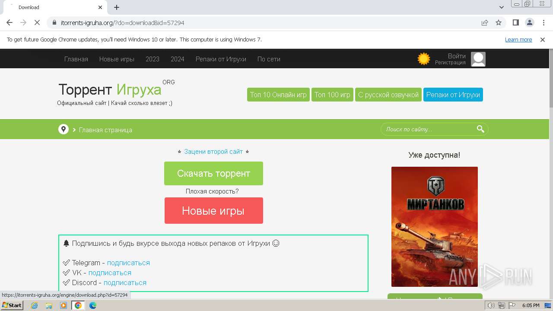Click the search magnifier icon

coord(480,129)
